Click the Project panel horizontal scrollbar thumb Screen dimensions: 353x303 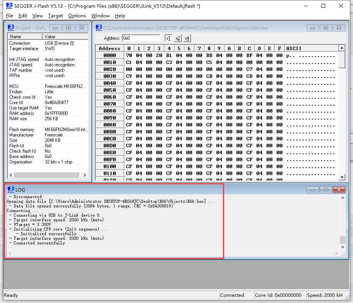(47, 175)
